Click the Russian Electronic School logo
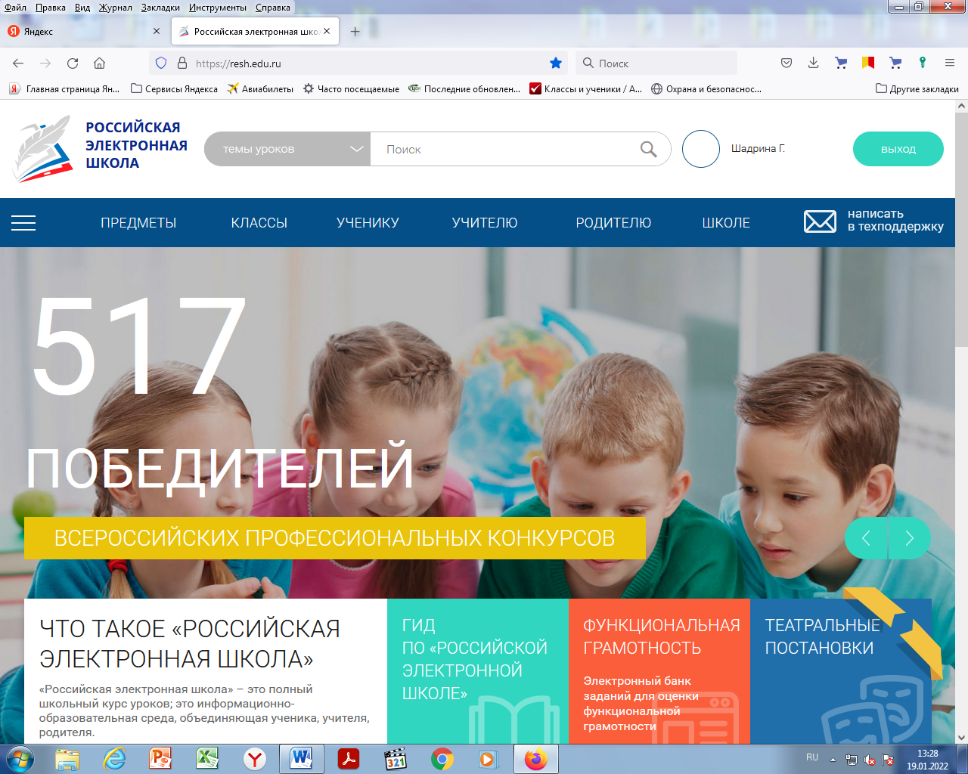 [100, 148]
